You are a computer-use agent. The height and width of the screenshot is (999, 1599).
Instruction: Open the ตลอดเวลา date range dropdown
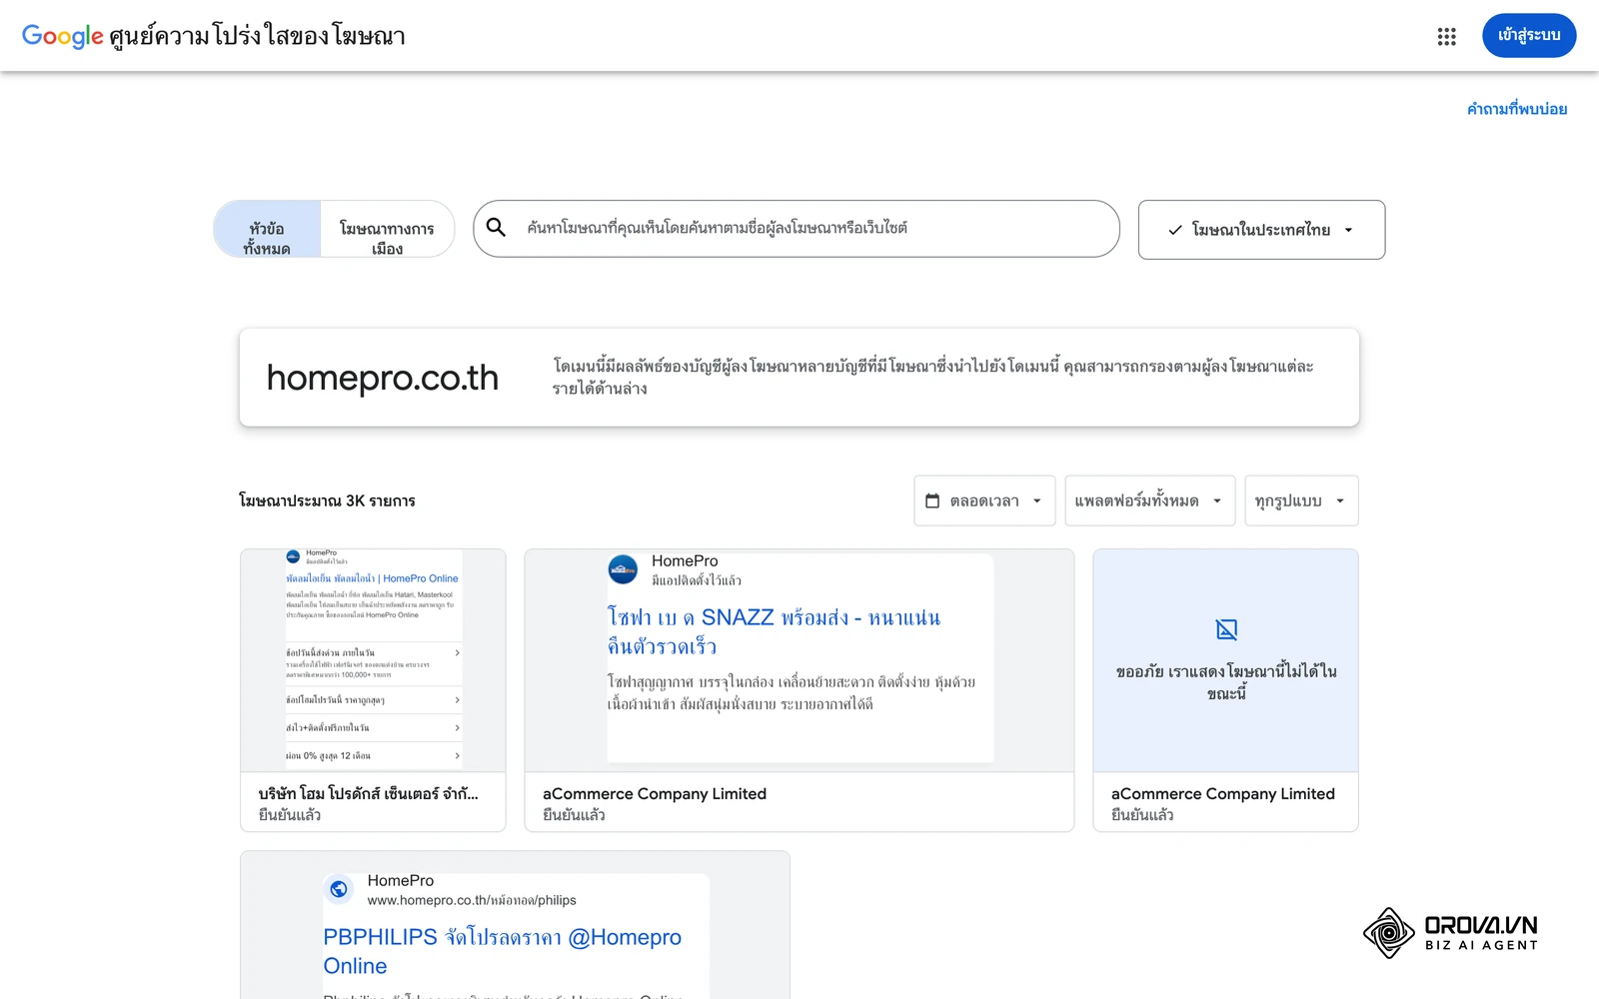coord(984,500)
